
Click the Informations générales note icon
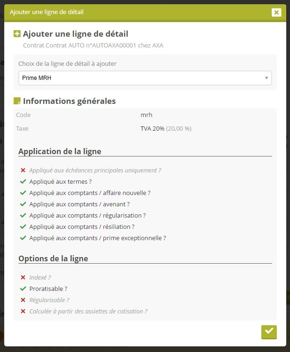[x=17, y=101]
